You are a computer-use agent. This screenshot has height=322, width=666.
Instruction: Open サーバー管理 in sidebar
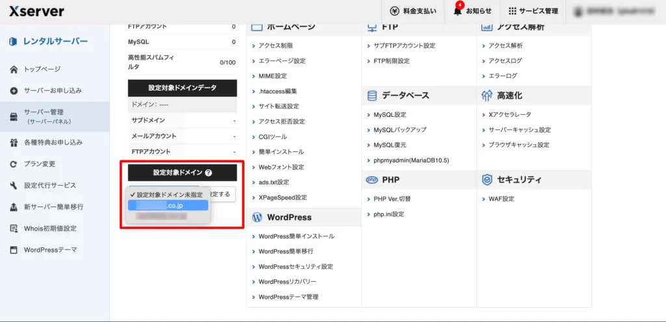coord(54,116)
